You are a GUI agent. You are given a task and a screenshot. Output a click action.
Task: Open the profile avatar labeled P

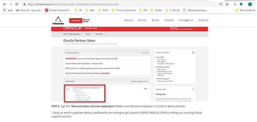tap(250, 4)
